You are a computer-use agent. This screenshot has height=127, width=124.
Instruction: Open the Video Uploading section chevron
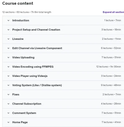coord(8,57)
